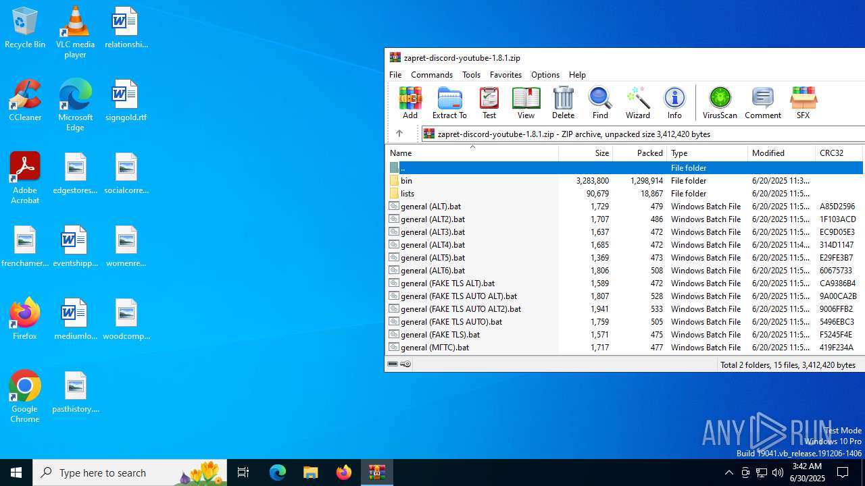Open the Favorites menu
Screen dimensions: 865x486
[505, 75]
